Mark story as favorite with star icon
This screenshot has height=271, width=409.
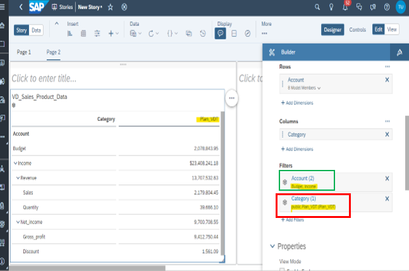111,7
